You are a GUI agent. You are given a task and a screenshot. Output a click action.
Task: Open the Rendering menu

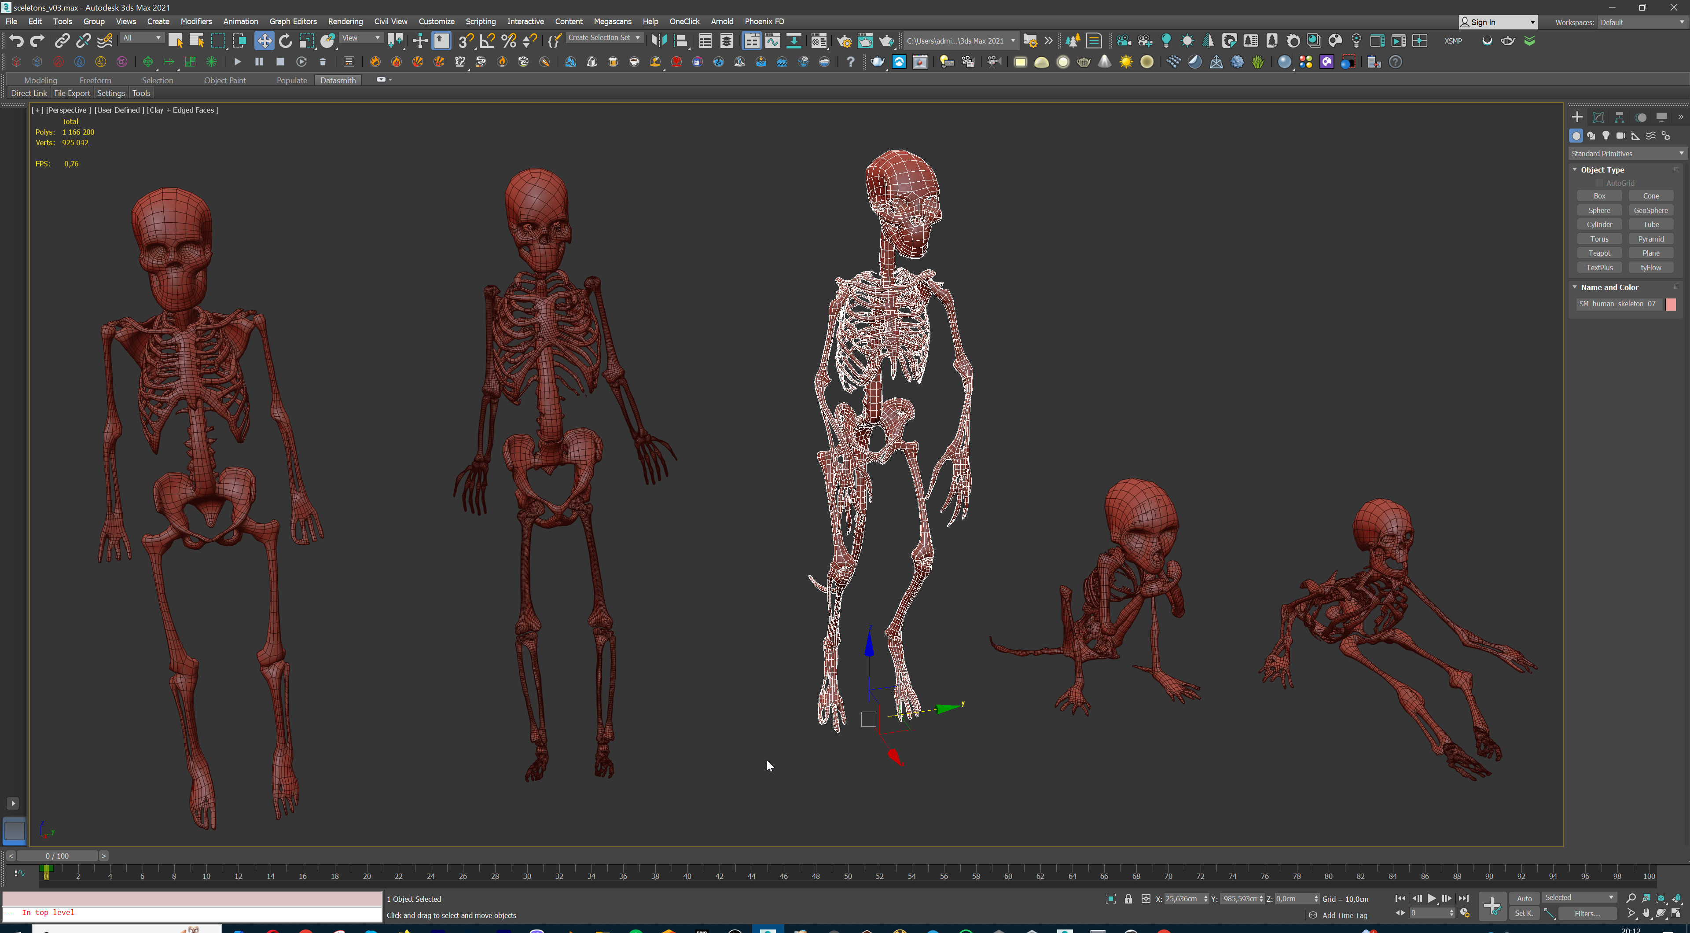(x=345, y=22)
